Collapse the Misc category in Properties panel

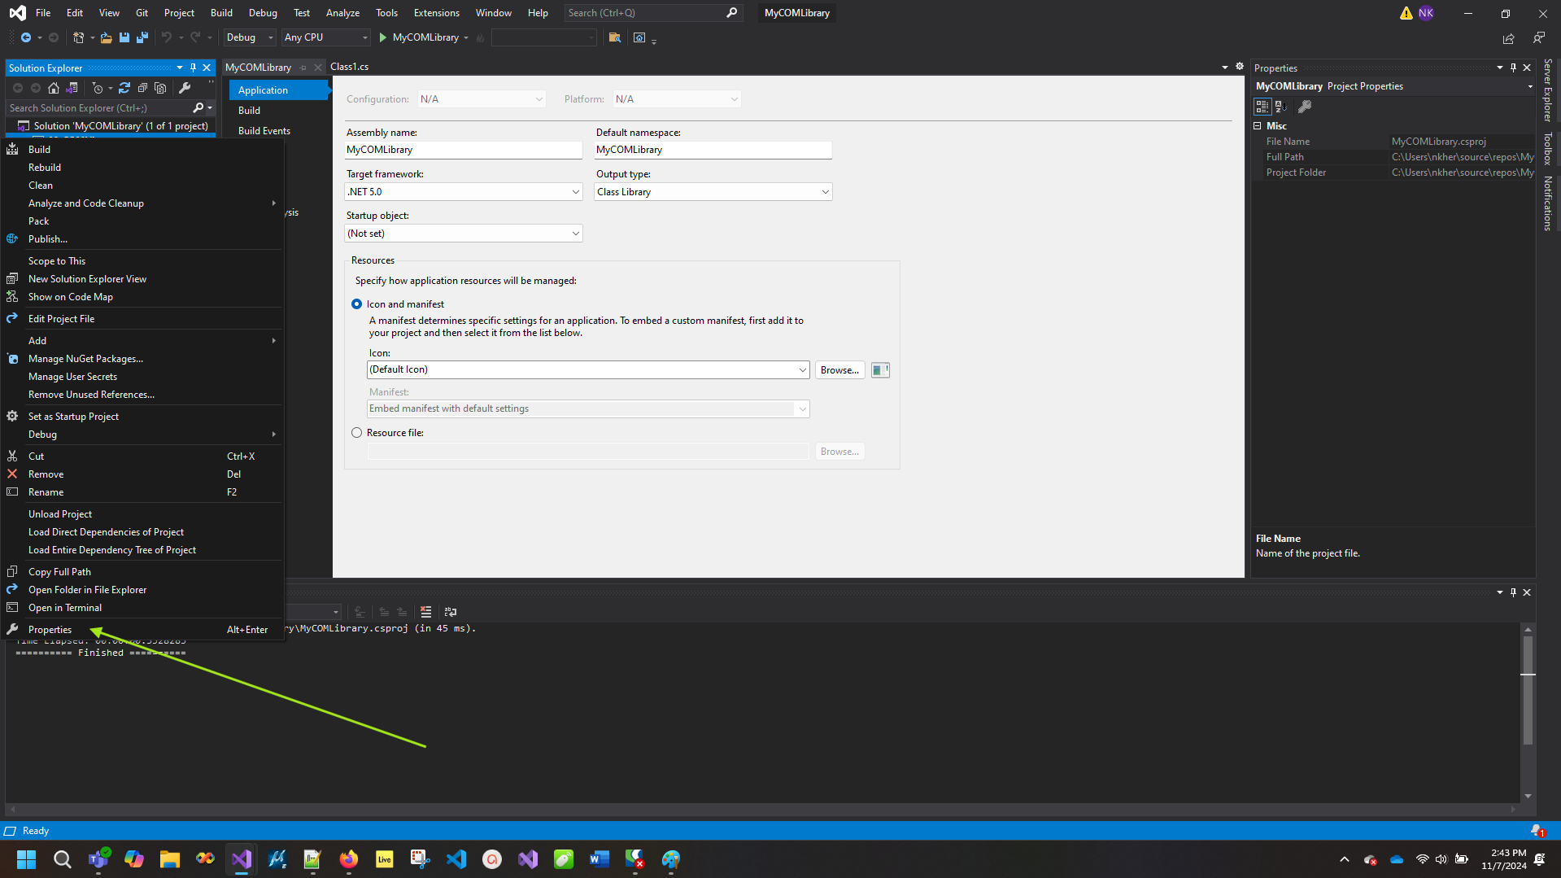tap(1257, 126)
